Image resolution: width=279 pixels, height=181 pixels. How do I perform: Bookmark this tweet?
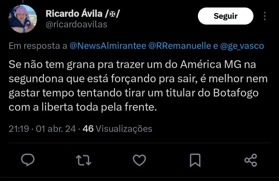(x=195, y=160)
